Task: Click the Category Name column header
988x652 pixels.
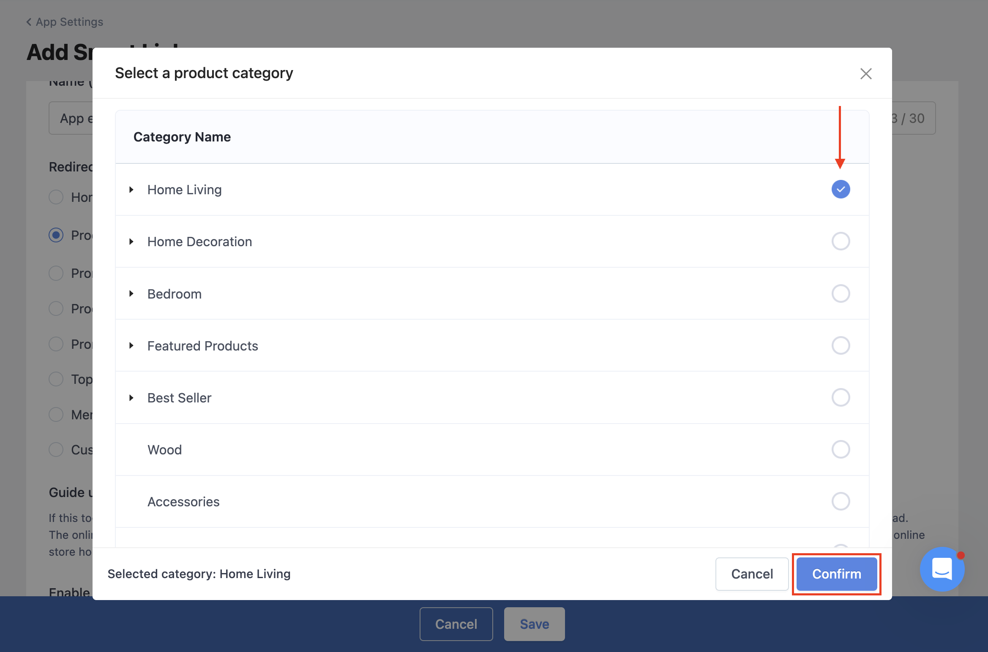Action: coord(182,137)
